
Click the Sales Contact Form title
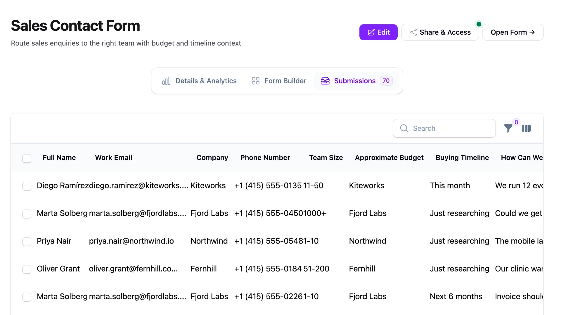(75, 26)
